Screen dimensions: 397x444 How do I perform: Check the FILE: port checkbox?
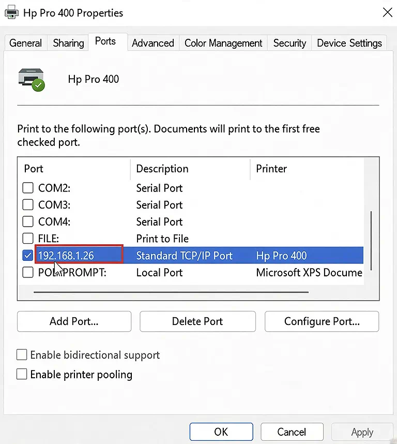click(x=28, y=239)
